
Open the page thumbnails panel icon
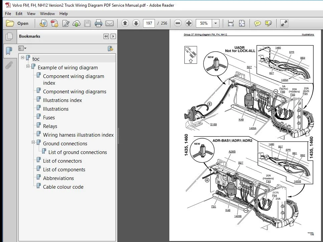[x=9, y=36]
